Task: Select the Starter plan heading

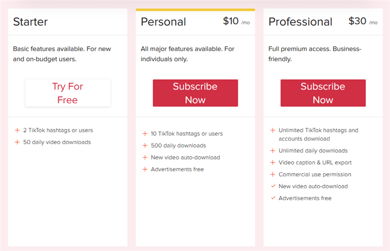Action: click(x=30, y=22)
